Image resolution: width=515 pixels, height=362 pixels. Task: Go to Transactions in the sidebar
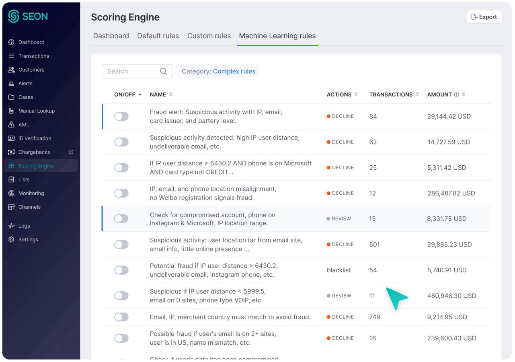tap(33, 56)
